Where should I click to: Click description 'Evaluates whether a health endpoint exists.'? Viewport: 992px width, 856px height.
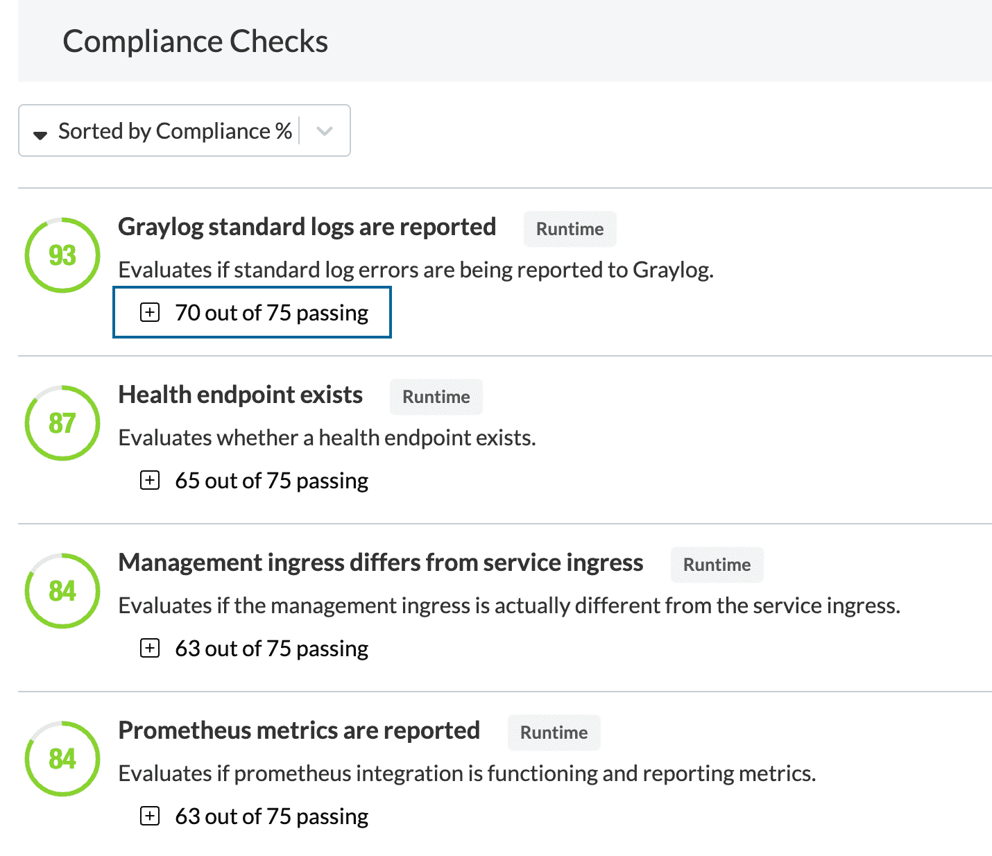coord(327,438)
